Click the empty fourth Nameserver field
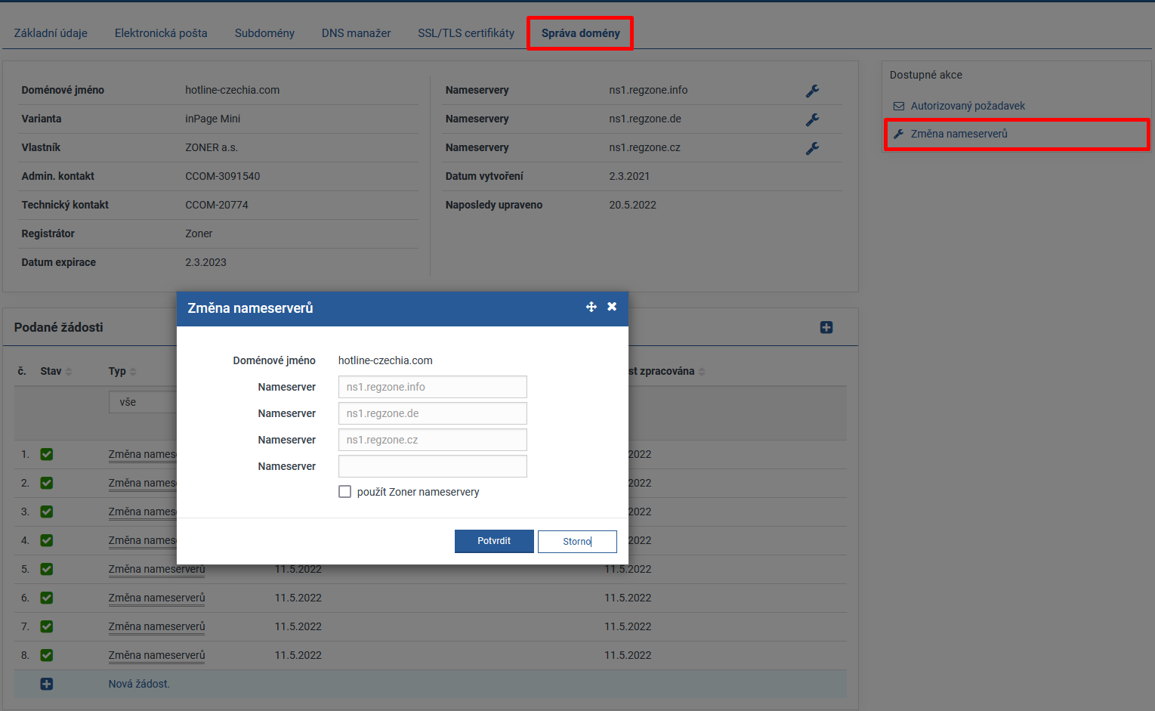 click(x=432, y=466)
